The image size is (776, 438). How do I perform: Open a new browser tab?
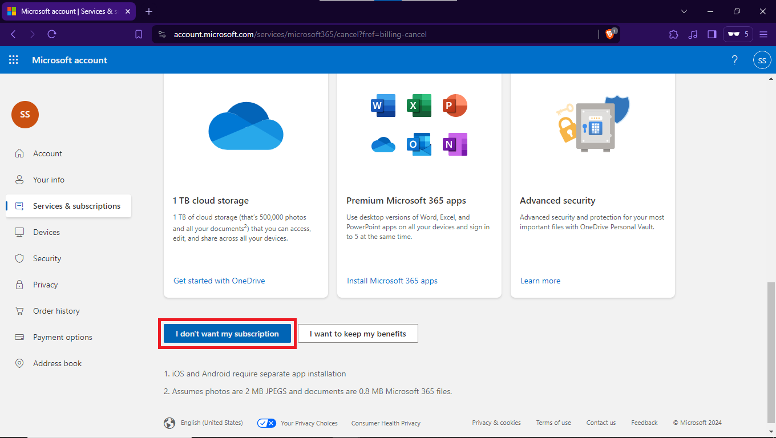point(149,11)
